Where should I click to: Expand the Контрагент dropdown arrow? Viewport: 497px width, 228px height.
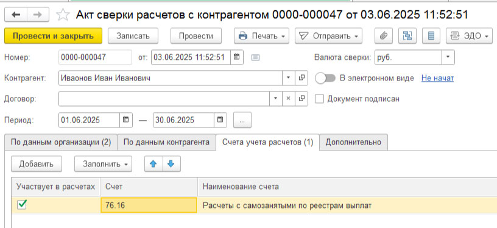point(289,78)
